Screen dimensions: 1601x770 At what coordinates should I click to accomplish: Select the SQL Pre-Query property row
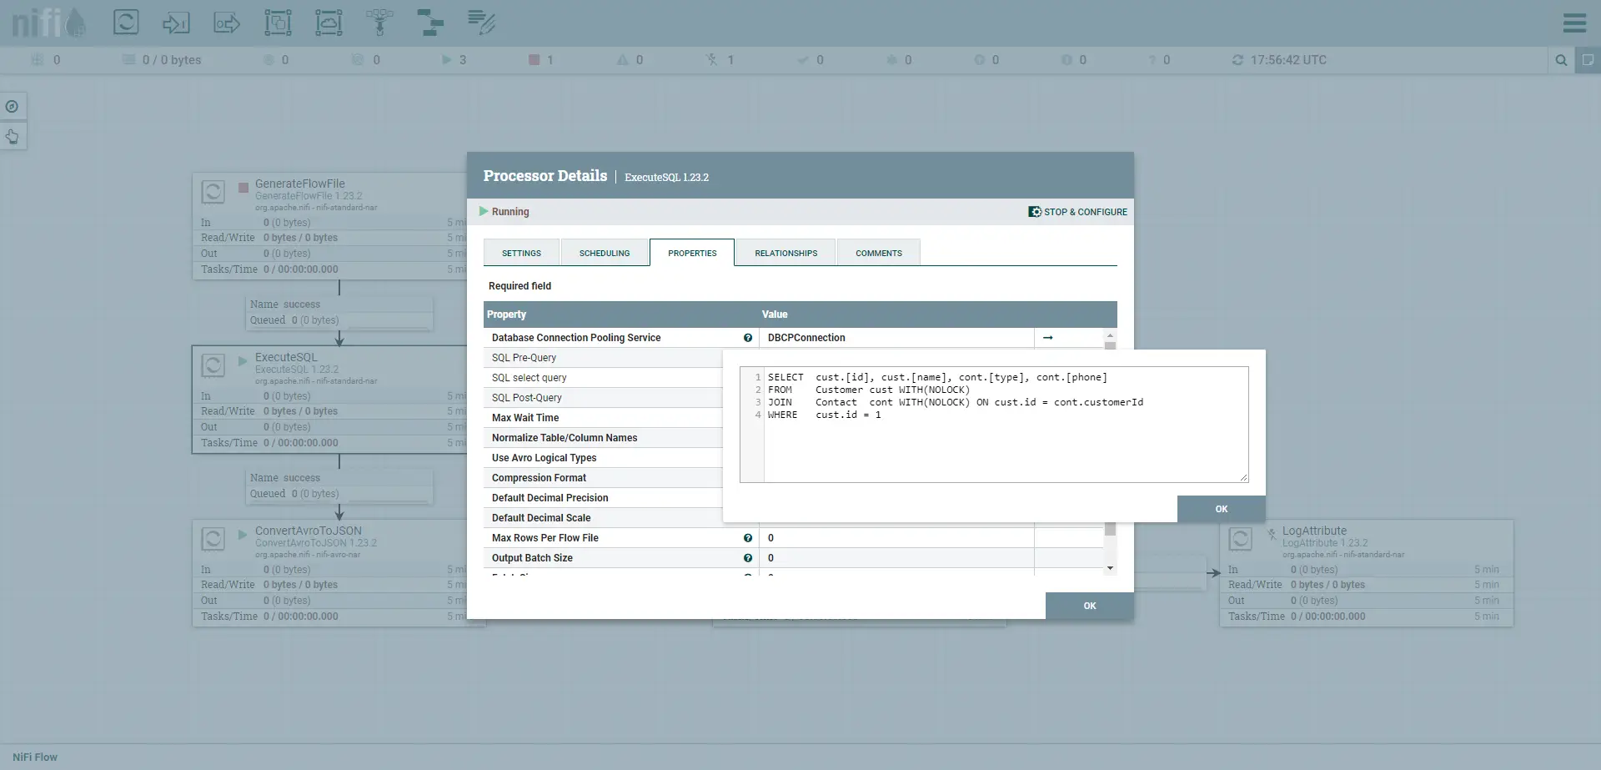603,358
